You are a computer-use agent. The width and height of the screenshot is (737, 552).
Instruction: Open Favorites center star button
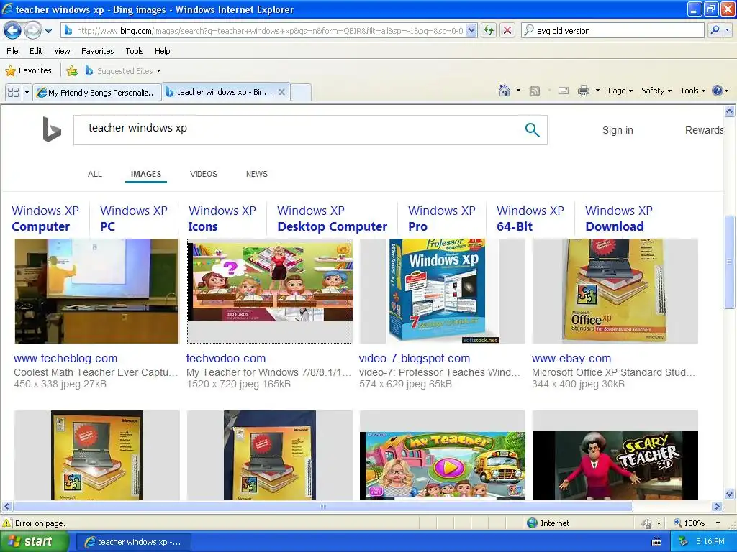click(x=28, y=71)
